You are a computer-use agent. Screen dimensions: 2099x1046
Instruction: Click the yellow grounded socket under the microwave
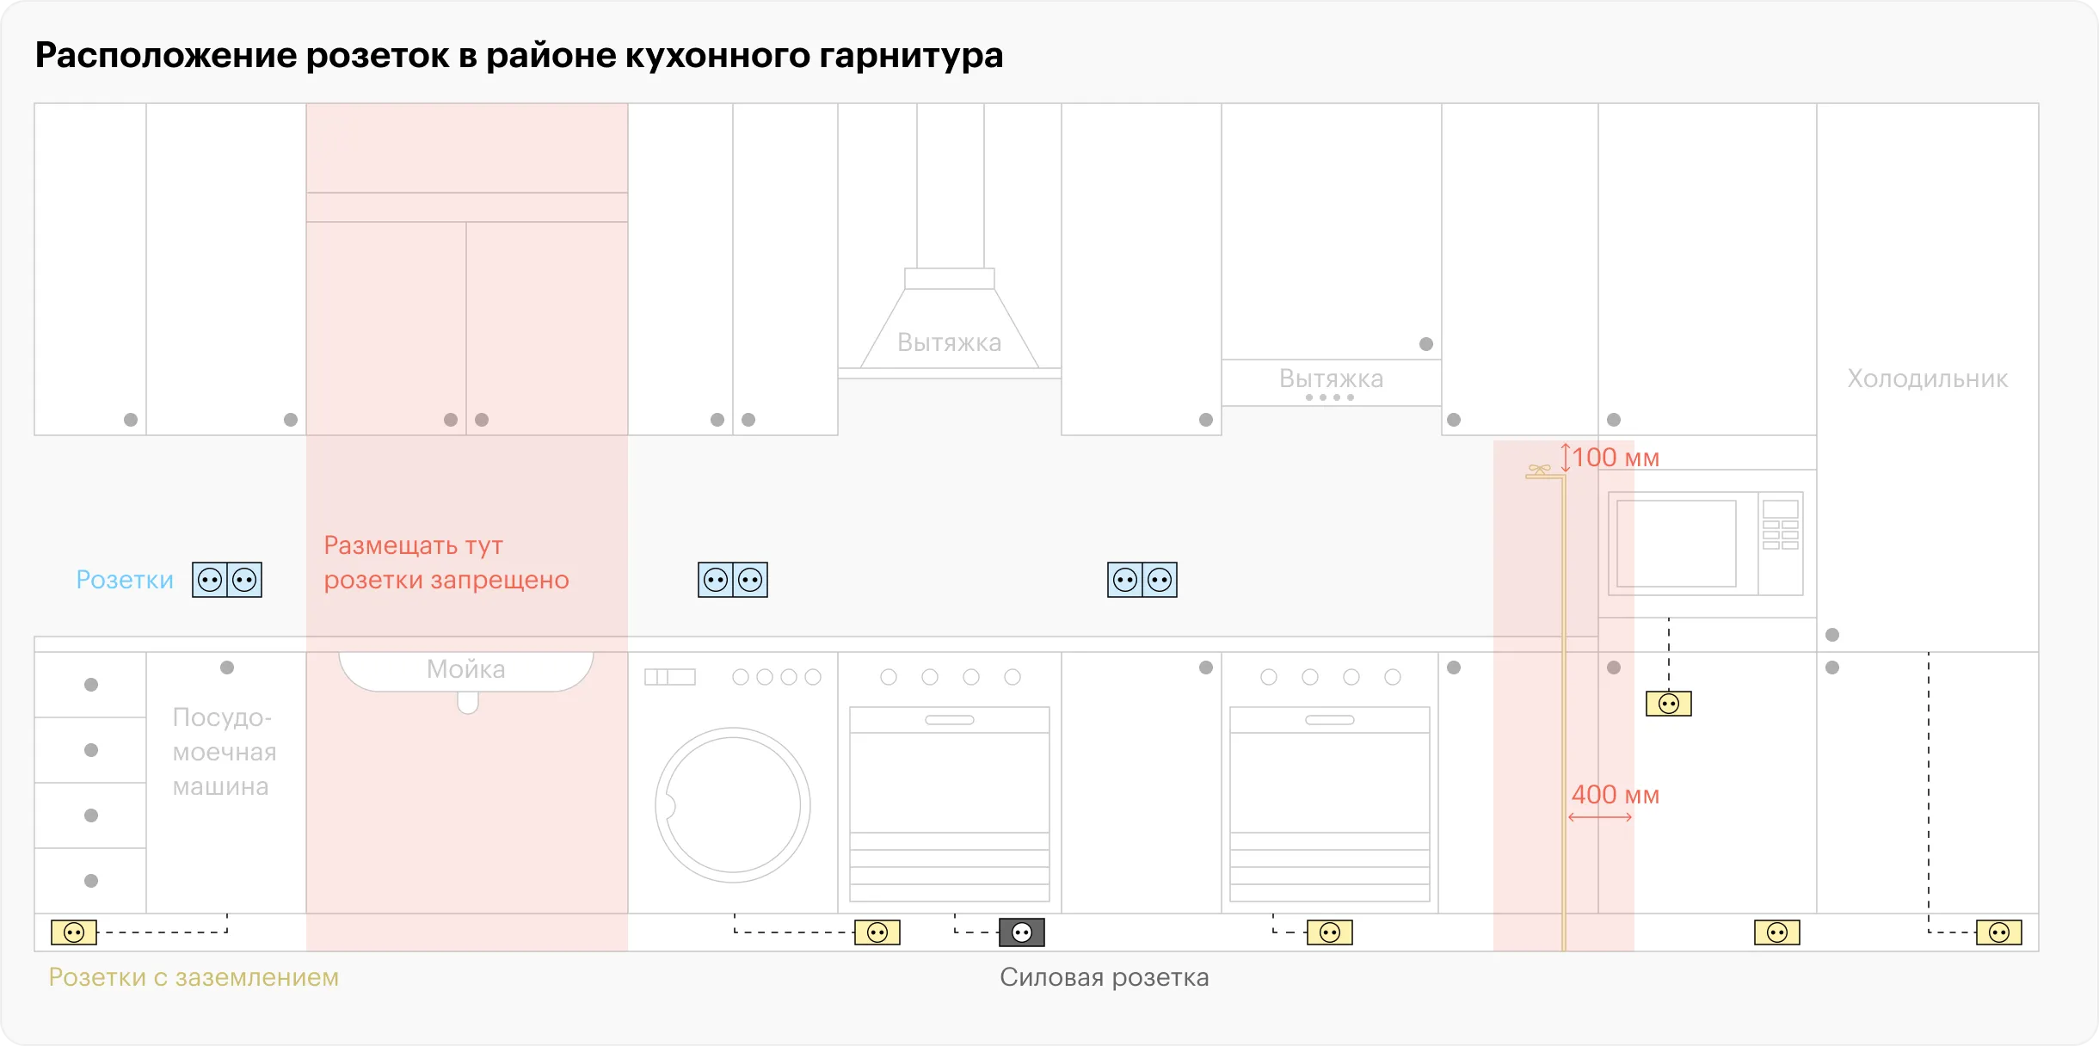tap(1668, 704)
